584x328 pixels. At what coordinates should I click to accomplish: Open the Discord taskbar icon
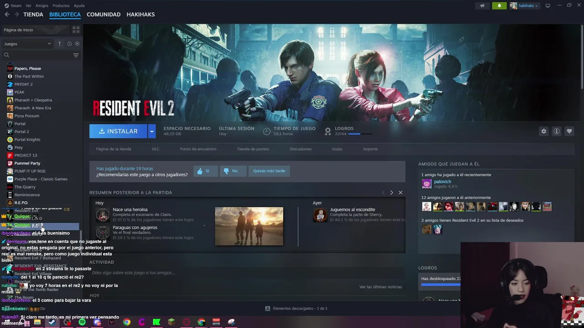point(97,322)
